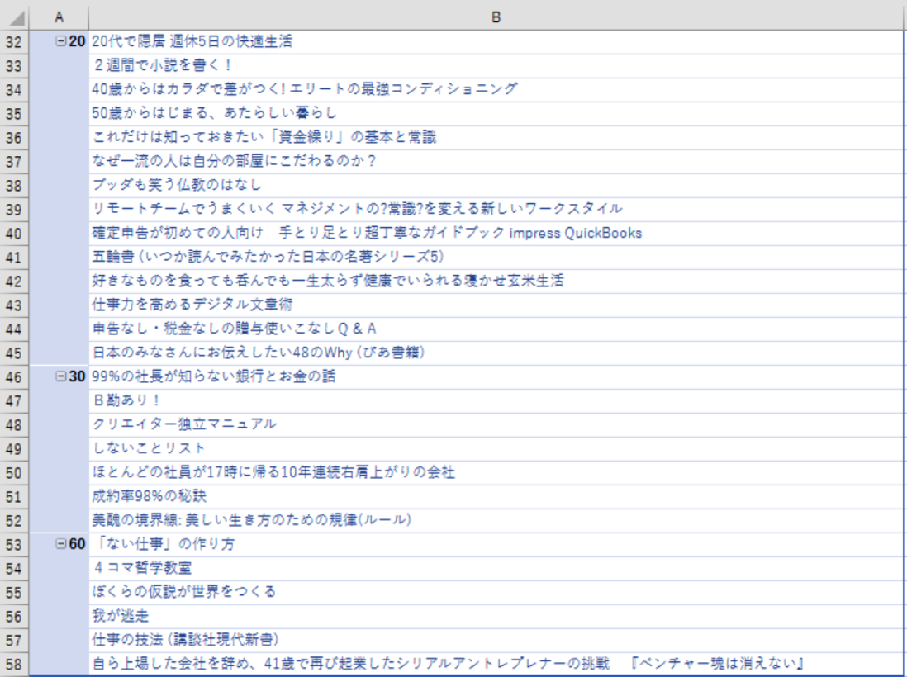Select row header 50
Screen dimensions: 907x677
[15, 473]
